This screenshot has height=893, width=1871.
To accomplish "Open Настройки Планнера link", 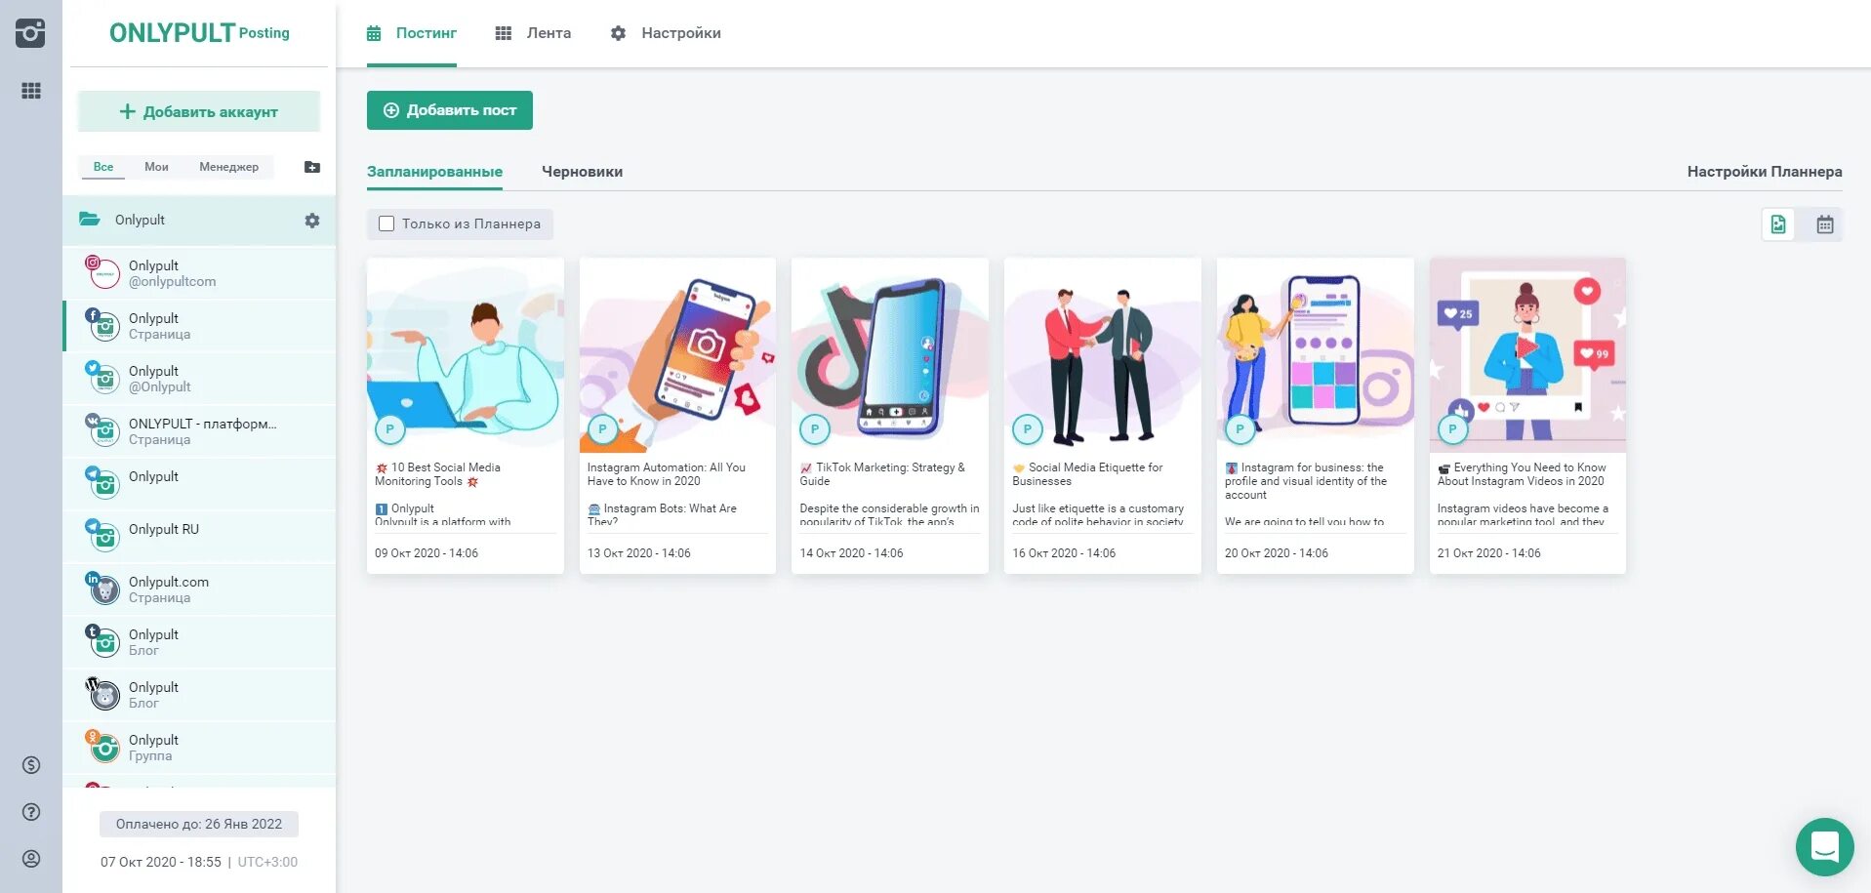I will (x=1765, y=172).
